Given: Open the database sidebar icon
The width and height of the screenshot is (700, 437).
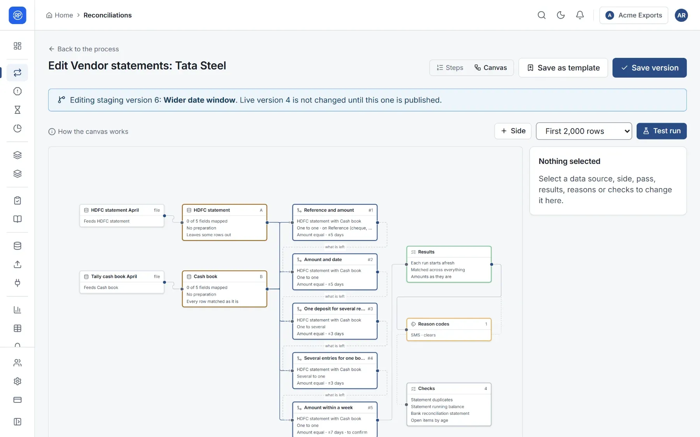Looking at the screenshot, I should point(17,246).
